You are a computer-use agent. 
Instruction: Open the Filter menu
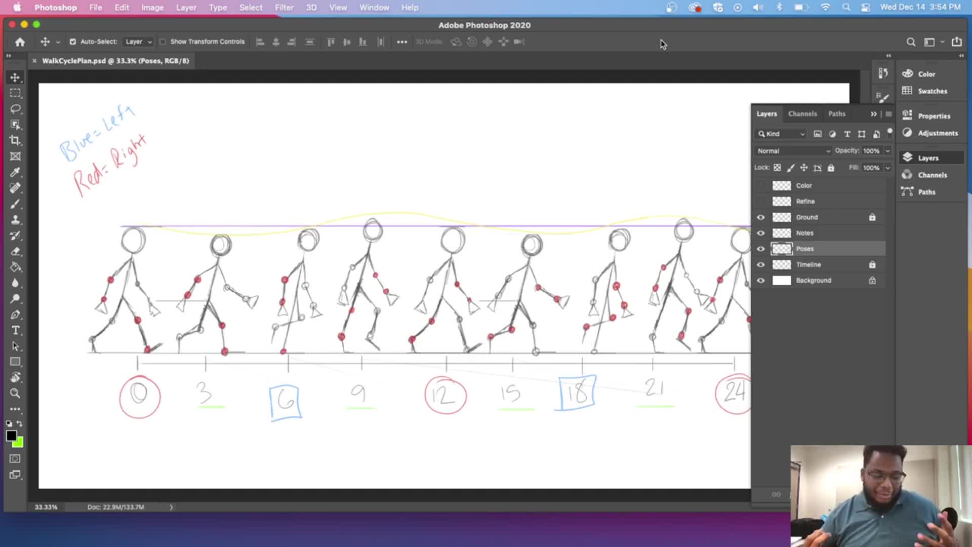(284, 8)
